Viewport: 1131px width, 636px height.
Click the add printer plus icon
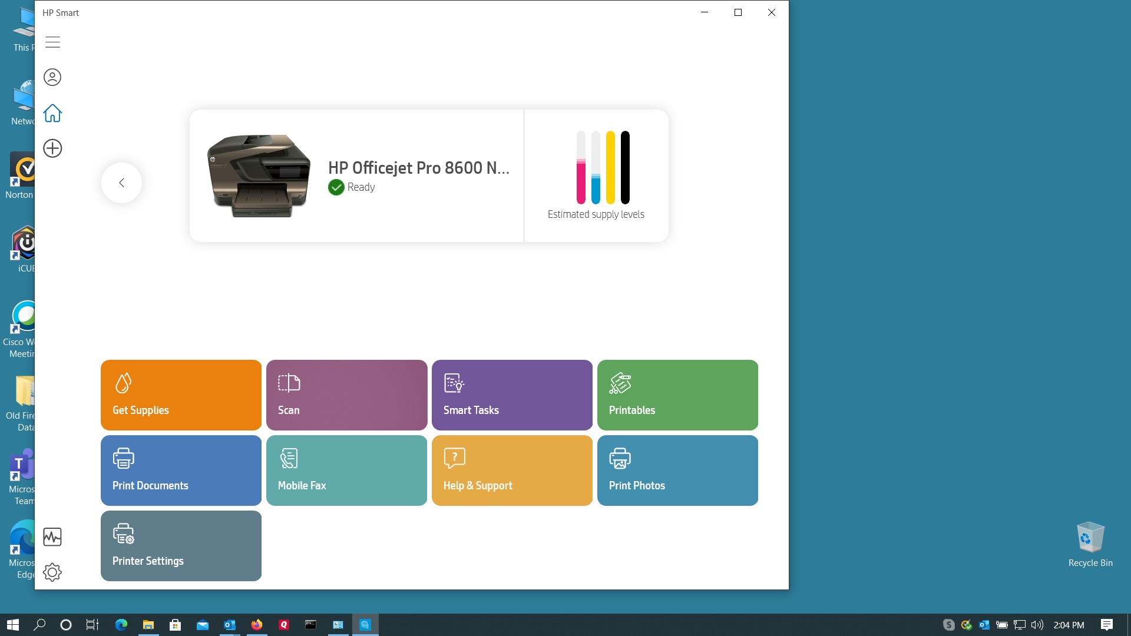[x=52, y=148]
